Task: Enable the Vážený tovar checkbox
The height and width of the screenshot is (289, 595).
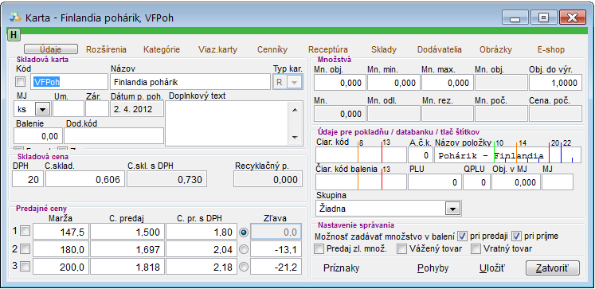Action: (401, 249)
